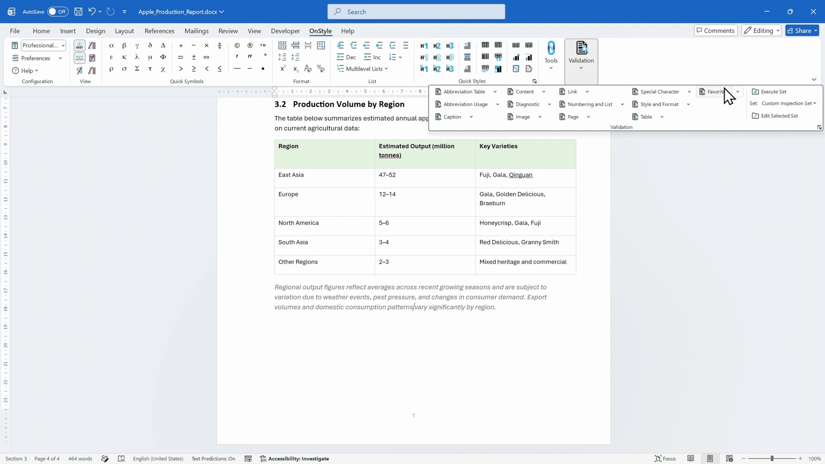Insert the copyright symbol
825x464 pixels.
(237, 46)
